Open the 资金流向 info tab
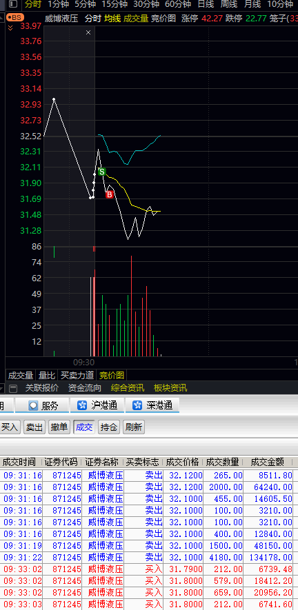The height and width of the screenshot is (610, 298). [x=85, y=388]
